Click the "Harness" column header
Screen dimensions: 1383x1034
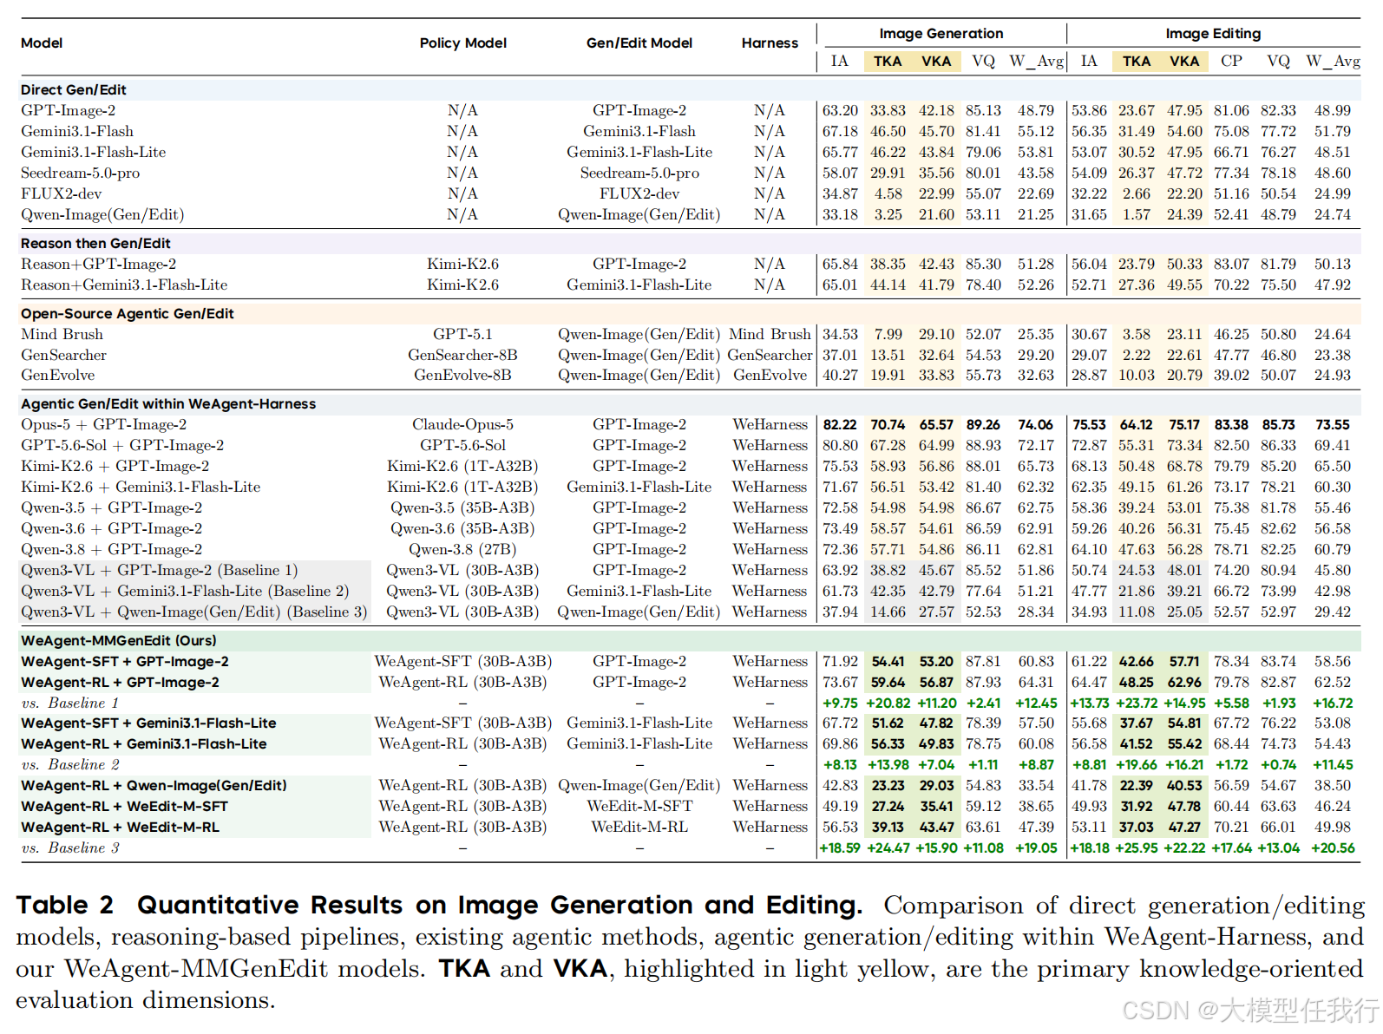(x=770, y=43)
